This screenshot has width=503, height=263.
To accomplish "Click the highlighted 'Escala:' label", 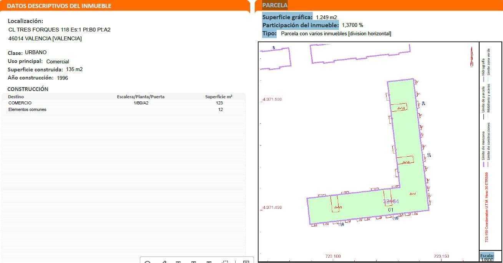I will pos(486,255).
